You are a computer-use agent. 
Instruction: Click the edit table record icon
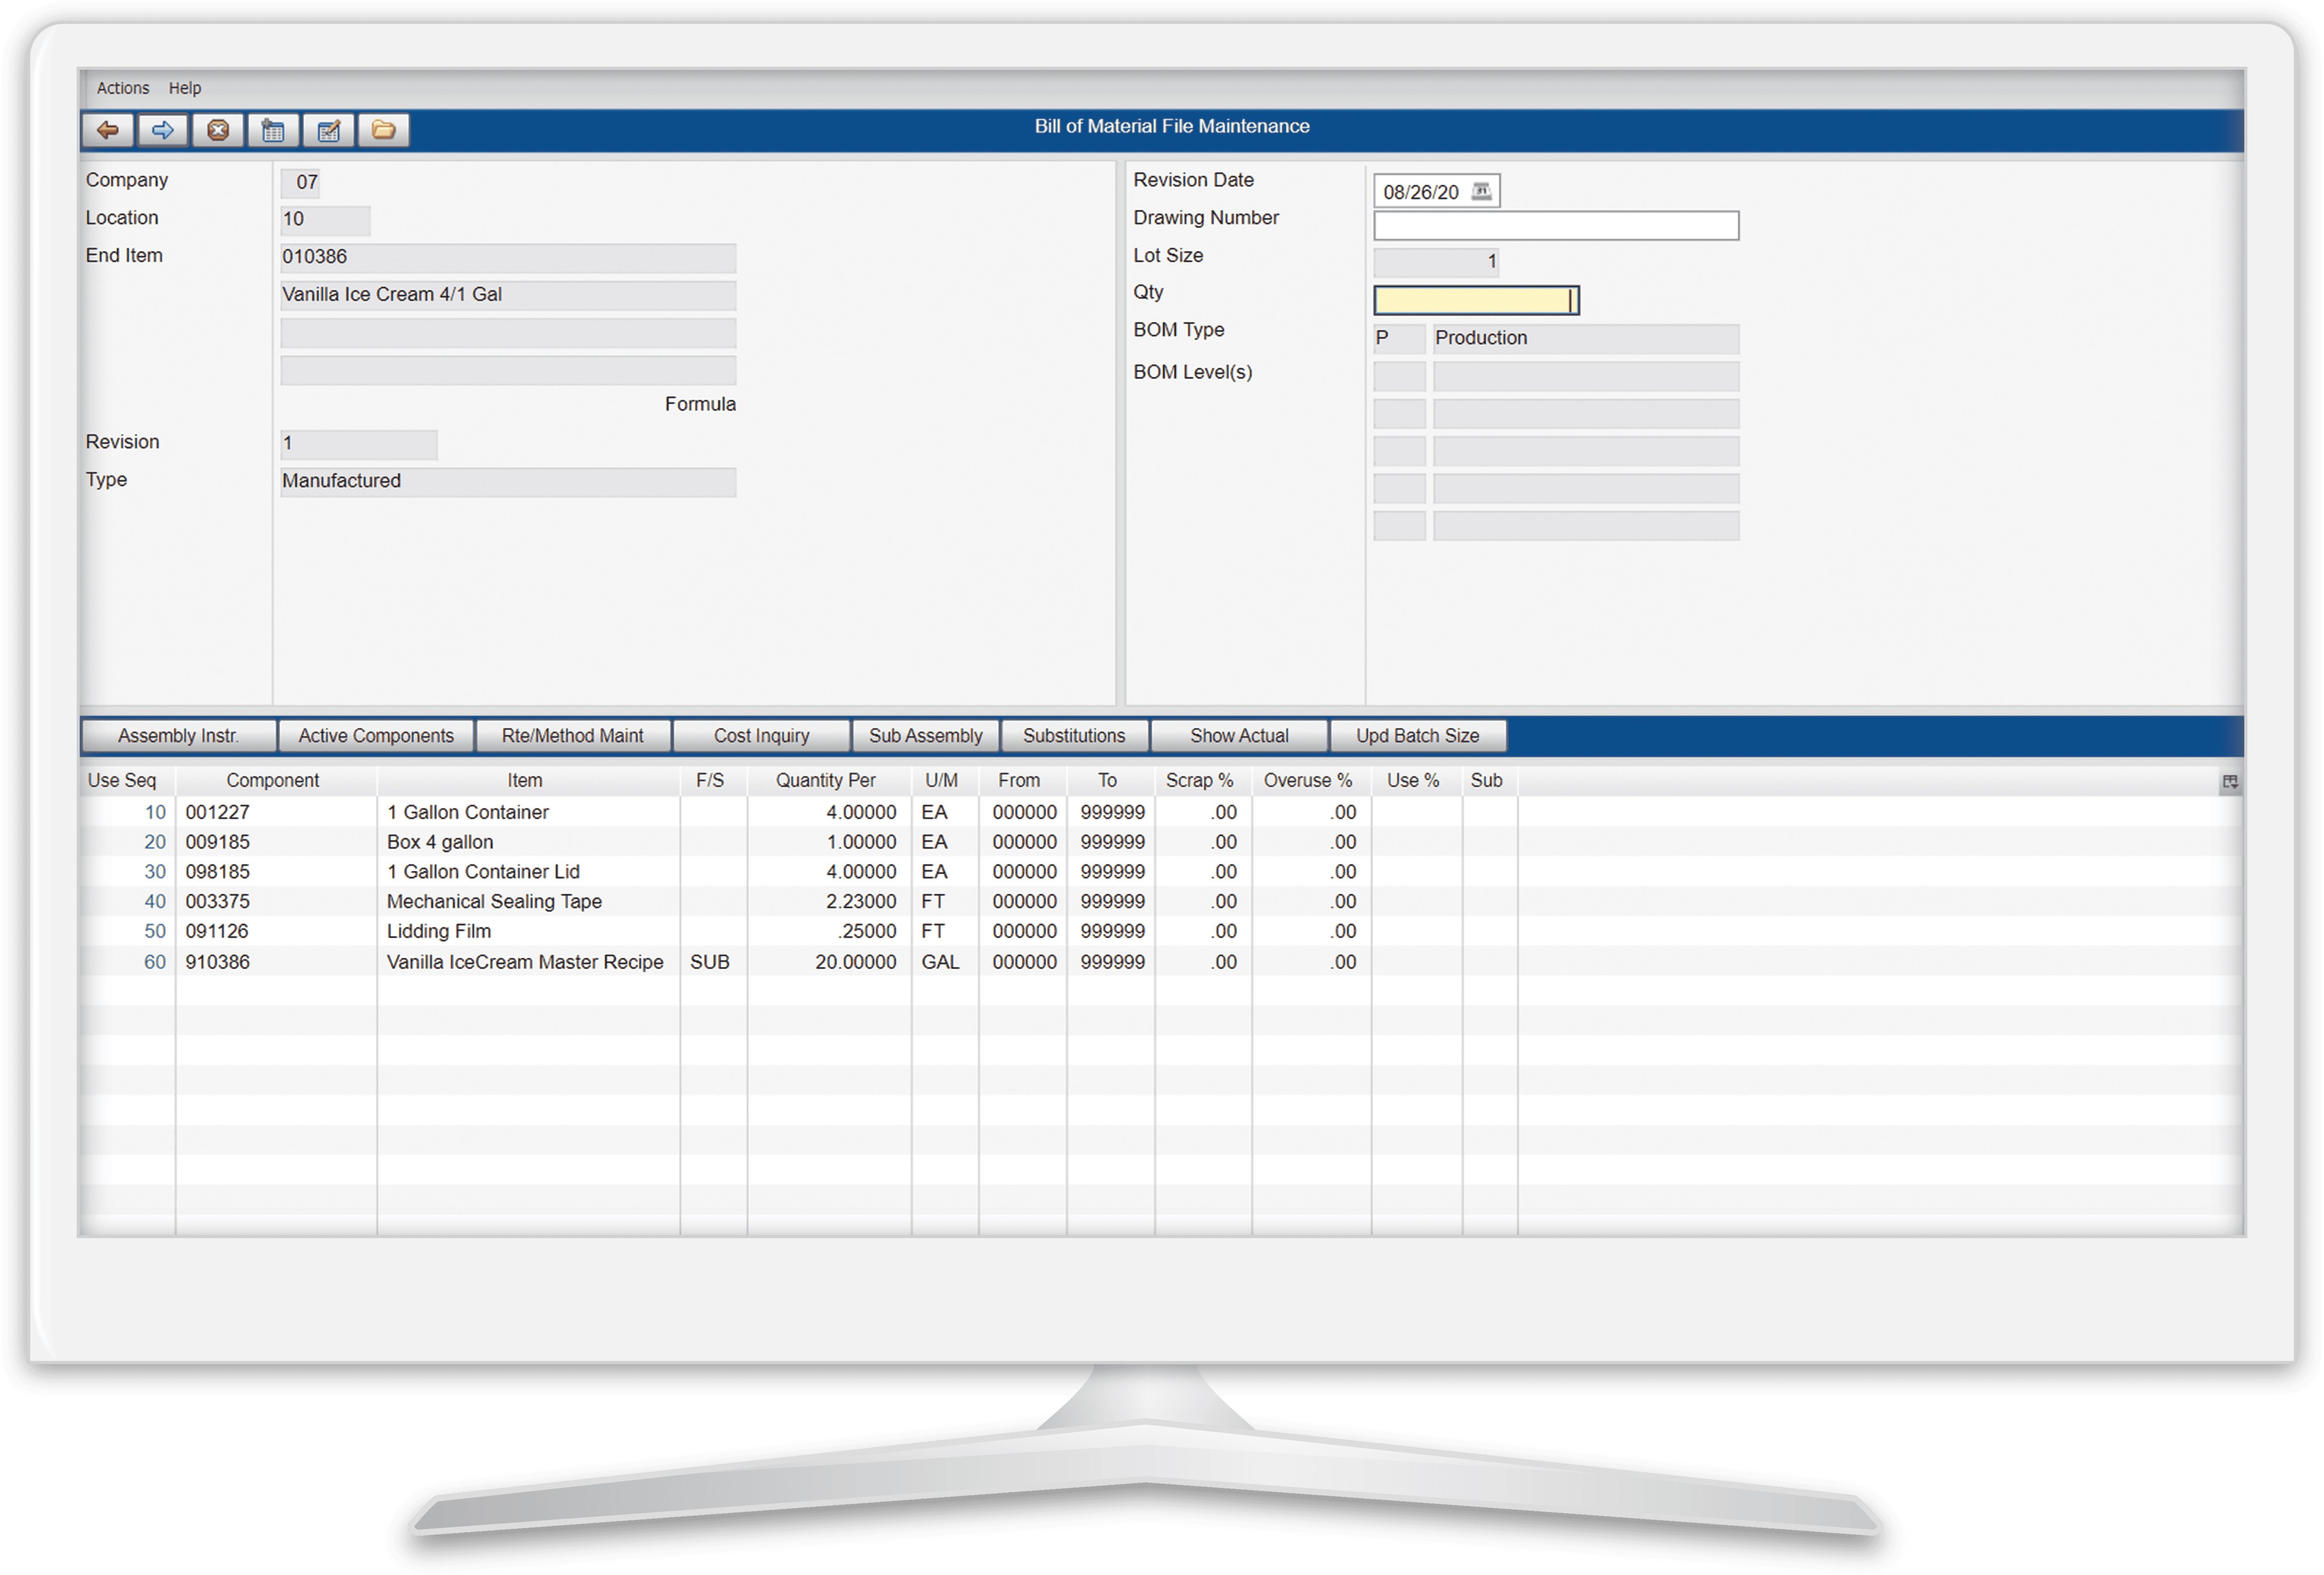pos(328,130)
